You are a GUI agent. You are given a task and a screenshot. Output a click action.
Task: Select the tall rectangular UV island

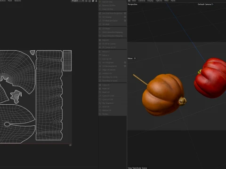[x=49, y=95]
